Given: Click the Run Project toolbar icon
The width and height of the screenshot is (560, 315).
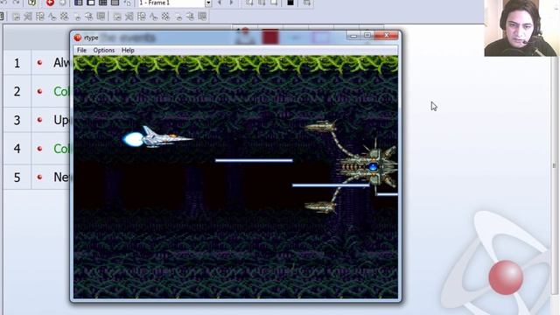Looking at the screenshot, I should click(x=249, y=3).
